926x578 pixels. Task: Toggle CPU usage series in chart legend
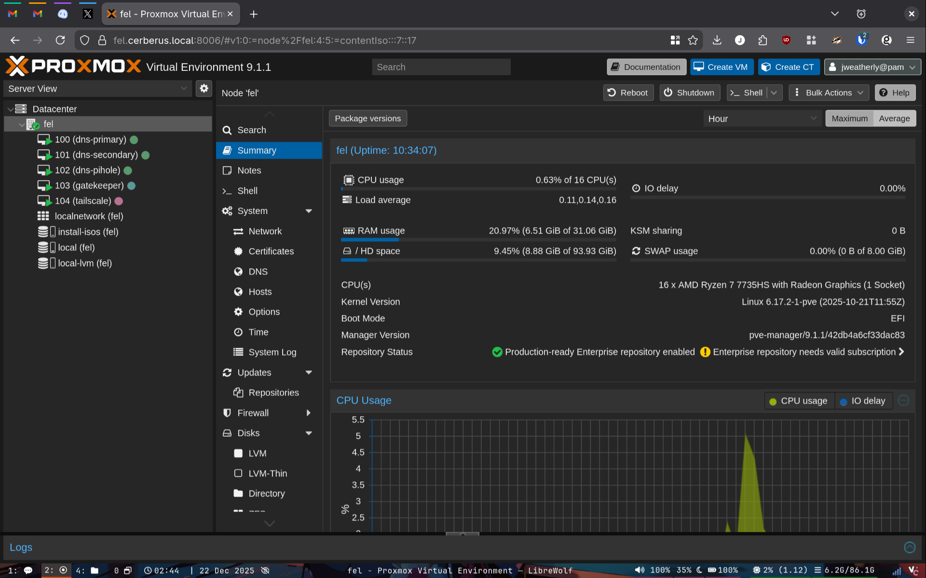click(799, 401)
